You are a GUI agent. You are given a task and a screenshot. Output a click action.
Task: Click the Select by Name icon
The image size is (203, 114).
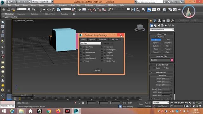click(34, 9)
